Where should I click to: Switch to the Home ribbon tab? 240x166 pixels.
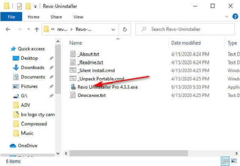[x=33, y=17]
